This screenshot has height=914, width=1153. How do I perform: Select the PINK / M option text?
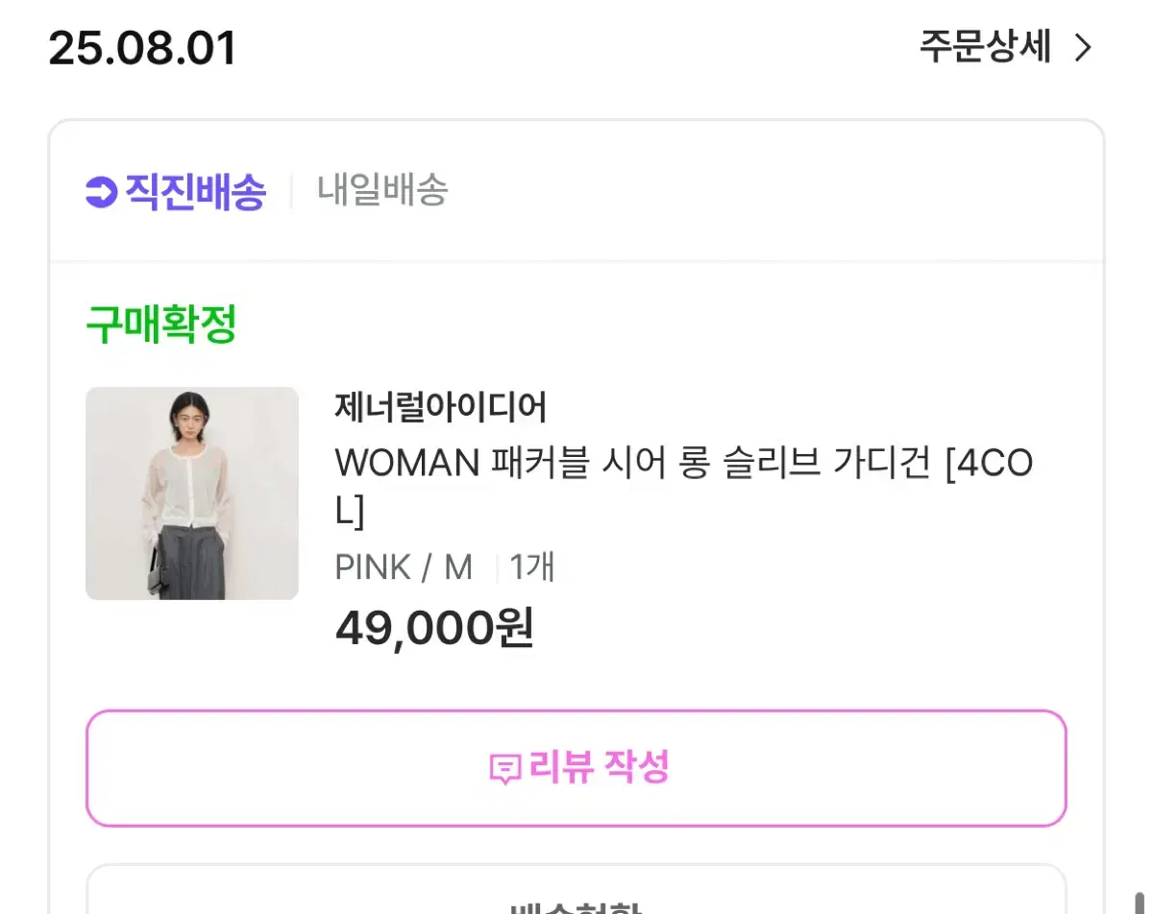tap(403, 566)
